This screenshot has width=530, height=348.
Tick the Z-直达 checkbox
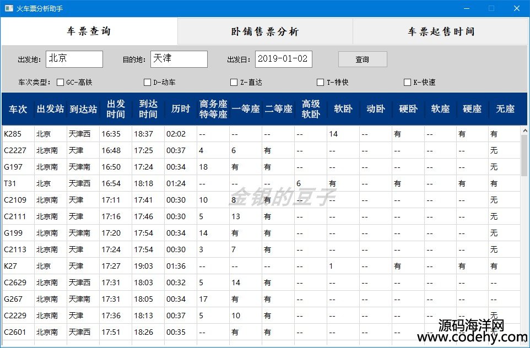(234, 82)
